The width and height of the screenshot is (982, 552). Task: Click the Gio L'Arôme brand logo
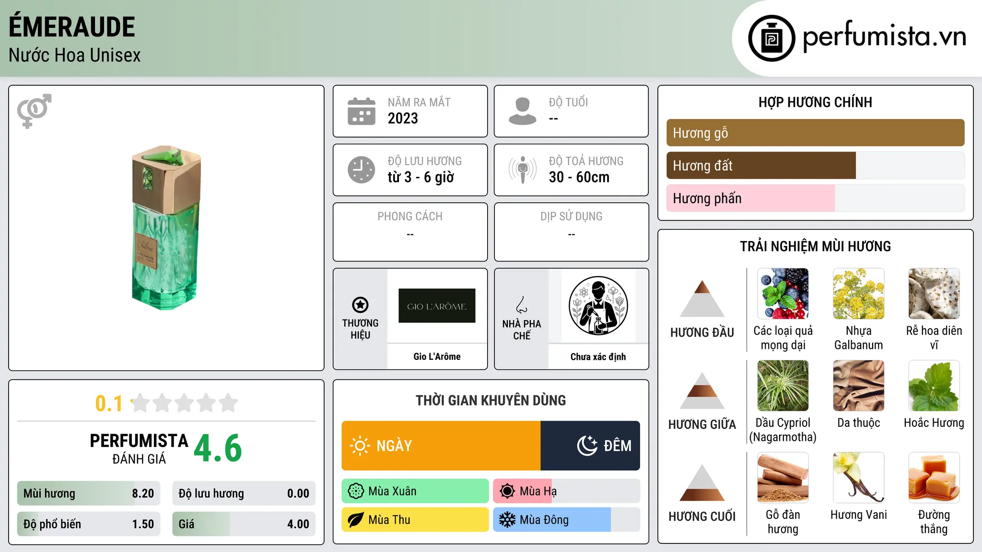point(437,306)
